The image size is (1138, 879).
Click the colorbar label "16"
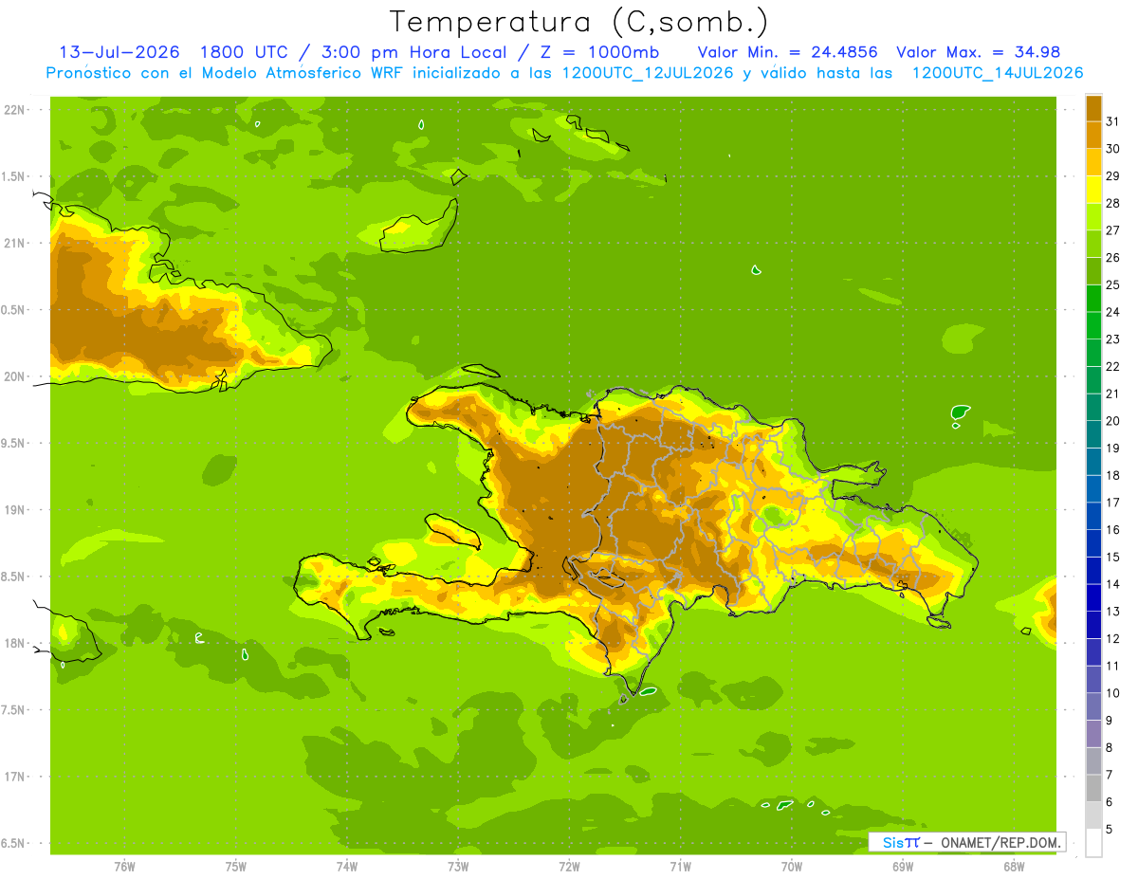point(1113,530)
